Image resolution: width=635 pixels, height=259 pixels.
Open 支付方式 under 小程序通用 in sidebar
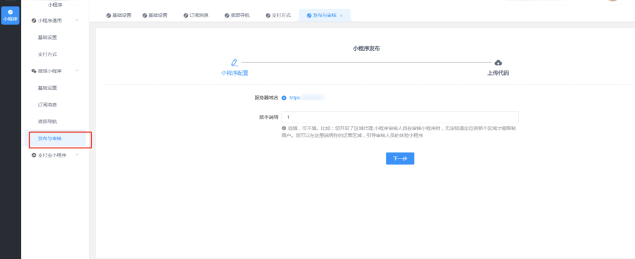47,55
